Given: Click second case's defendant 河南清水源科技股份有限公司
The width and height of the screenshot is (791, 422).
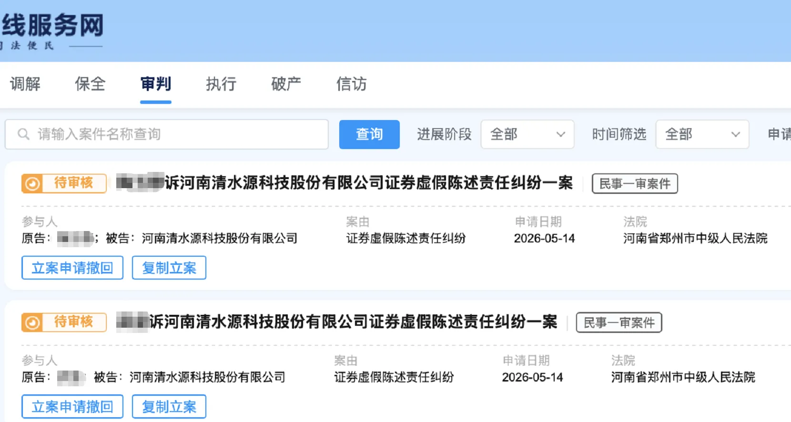Looking at the screenshot, I should (207, 377).
